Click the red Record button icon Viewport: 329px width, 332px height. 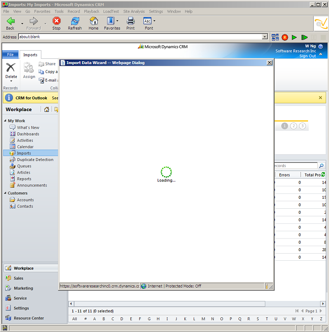(x=285, y=37)
